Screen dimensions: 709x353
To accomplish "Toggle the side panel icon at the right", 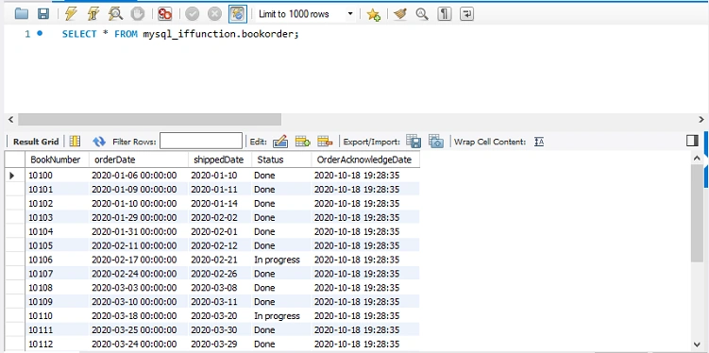I will (x=692, y=141).
